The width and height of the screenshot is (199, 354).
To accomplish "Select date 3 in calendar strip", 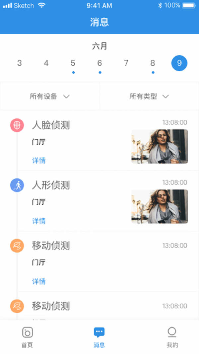I will [20, 63].
